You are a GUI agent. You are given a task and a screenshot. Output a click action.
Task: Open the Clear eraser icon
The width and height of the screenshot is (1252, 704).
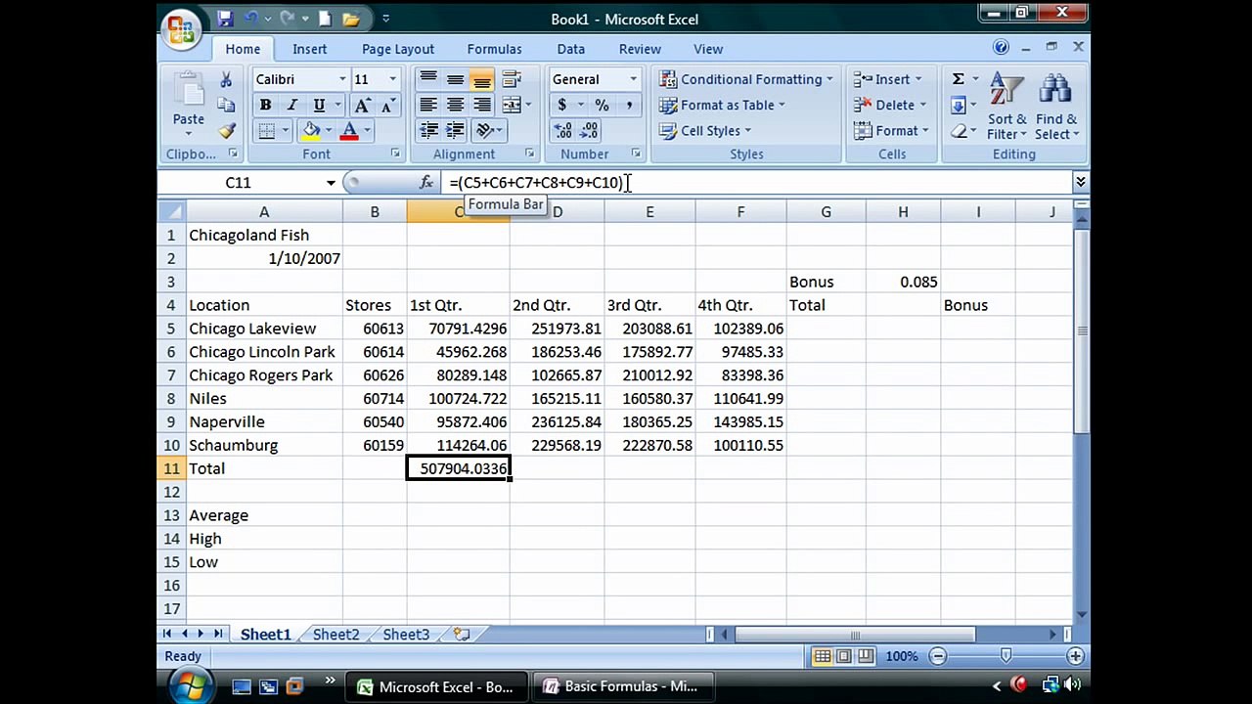pyautogui.click(x=959, y=131)
